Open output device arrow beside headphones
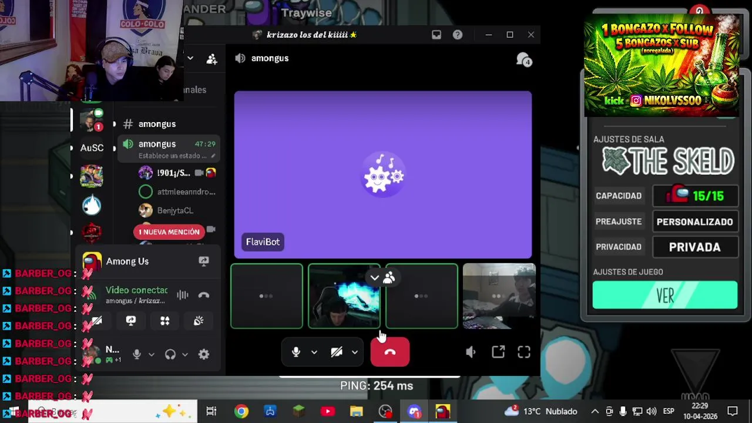752x423 pixels. [x=184, y=354]
